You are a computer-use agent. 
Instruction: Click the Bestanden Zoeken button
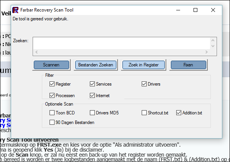pos(96,65)
